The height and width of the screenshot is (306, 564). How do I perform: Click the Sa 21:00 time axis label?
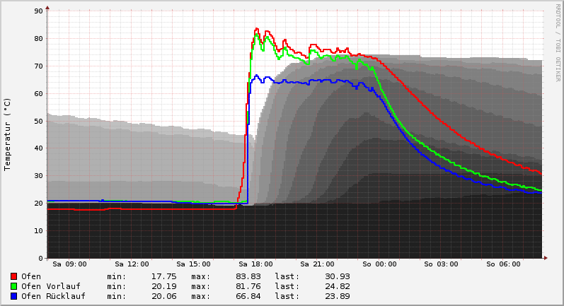click(317, 264)
